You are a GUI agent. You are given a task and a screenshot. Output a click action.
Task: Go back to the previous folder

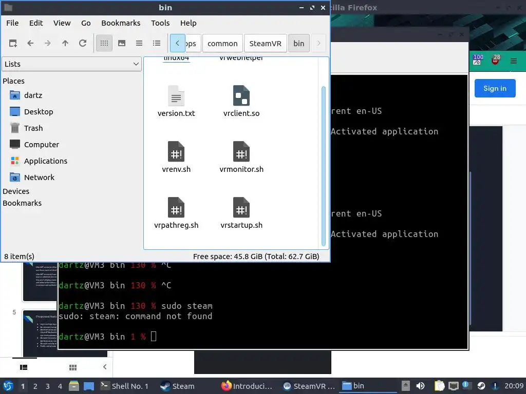click(x=30, y=43)
